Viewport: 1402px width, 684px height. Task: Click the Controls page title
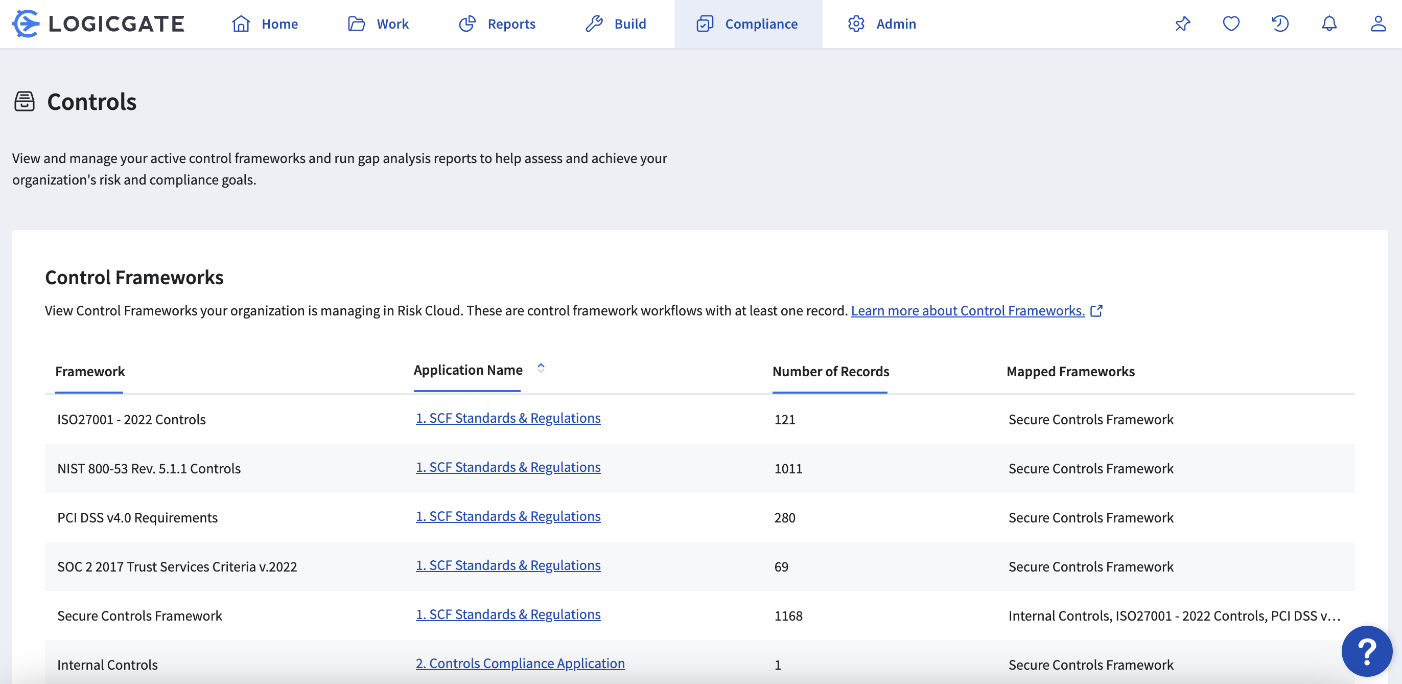tap(91, 101)
